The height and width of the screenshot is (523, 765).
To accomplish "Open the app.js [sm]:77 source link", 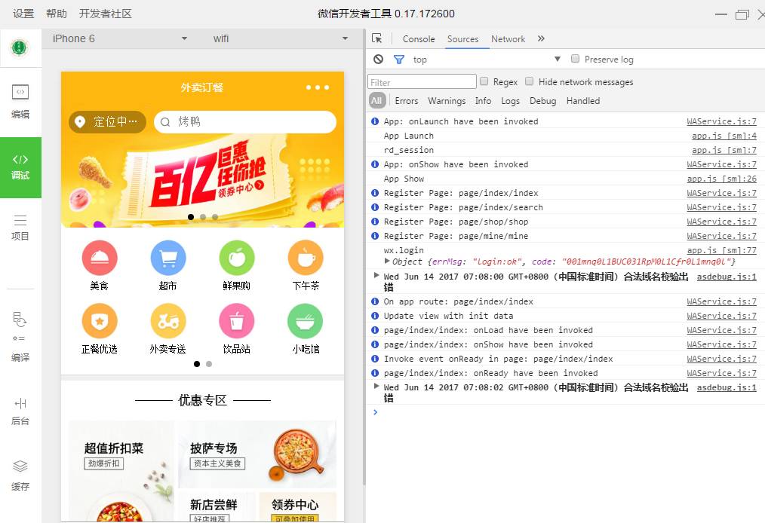I will pyautogui.click(x=721, y=250).
